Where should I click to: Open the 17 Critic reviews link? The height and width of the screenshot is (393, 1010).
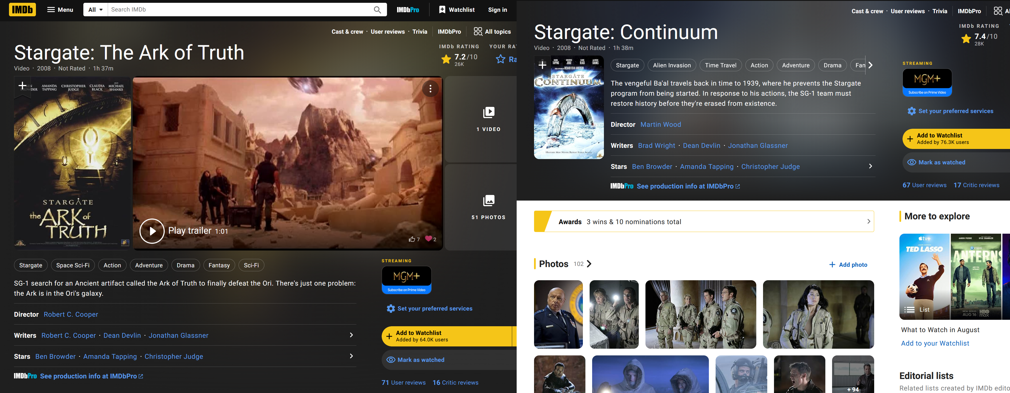(x=976, y=185)
